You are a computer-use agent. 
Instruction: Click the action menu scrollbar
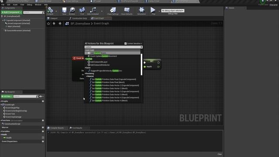pos(142,65)
